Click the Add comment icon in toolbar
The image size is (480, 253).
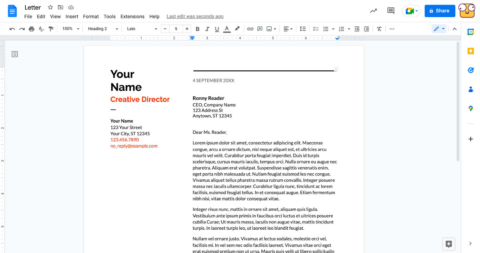[260, 29]
